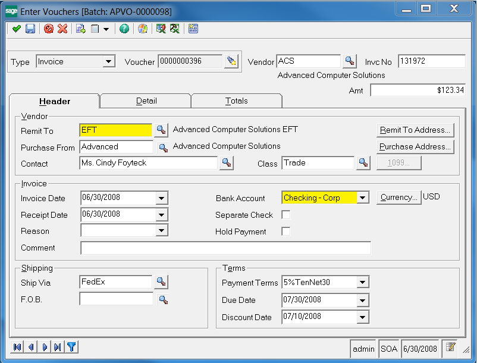Click the Save diskette toolbar icon
477x363 pixels.
(30, 29)
